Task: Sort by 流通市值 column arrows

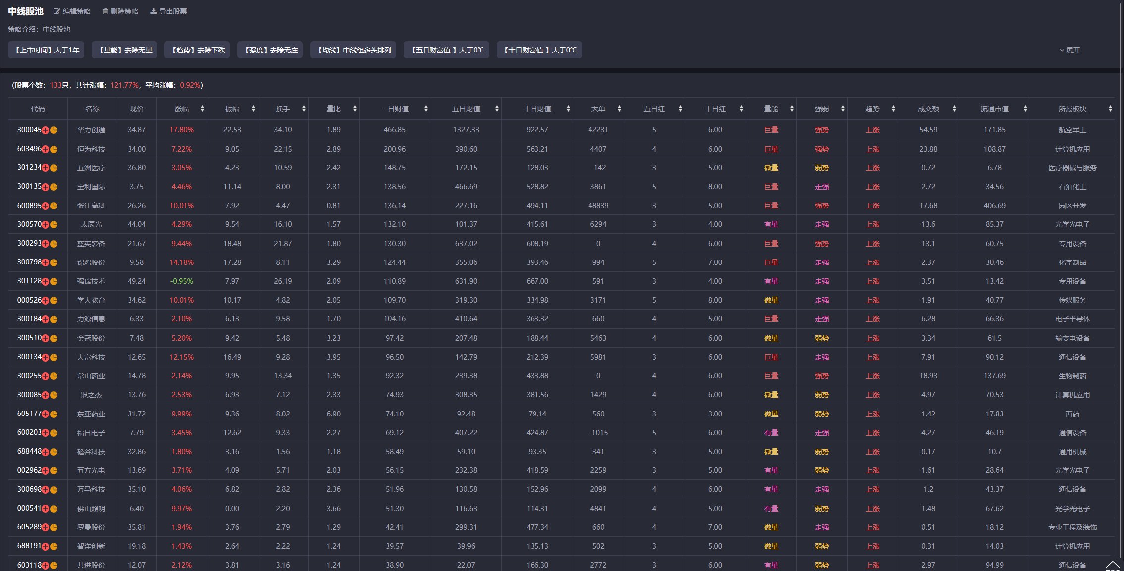Action: coord(1025,109)
